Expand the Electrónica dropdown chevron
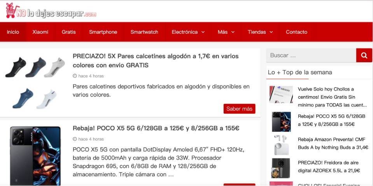 pyautogui.click(x=203, y=32)
